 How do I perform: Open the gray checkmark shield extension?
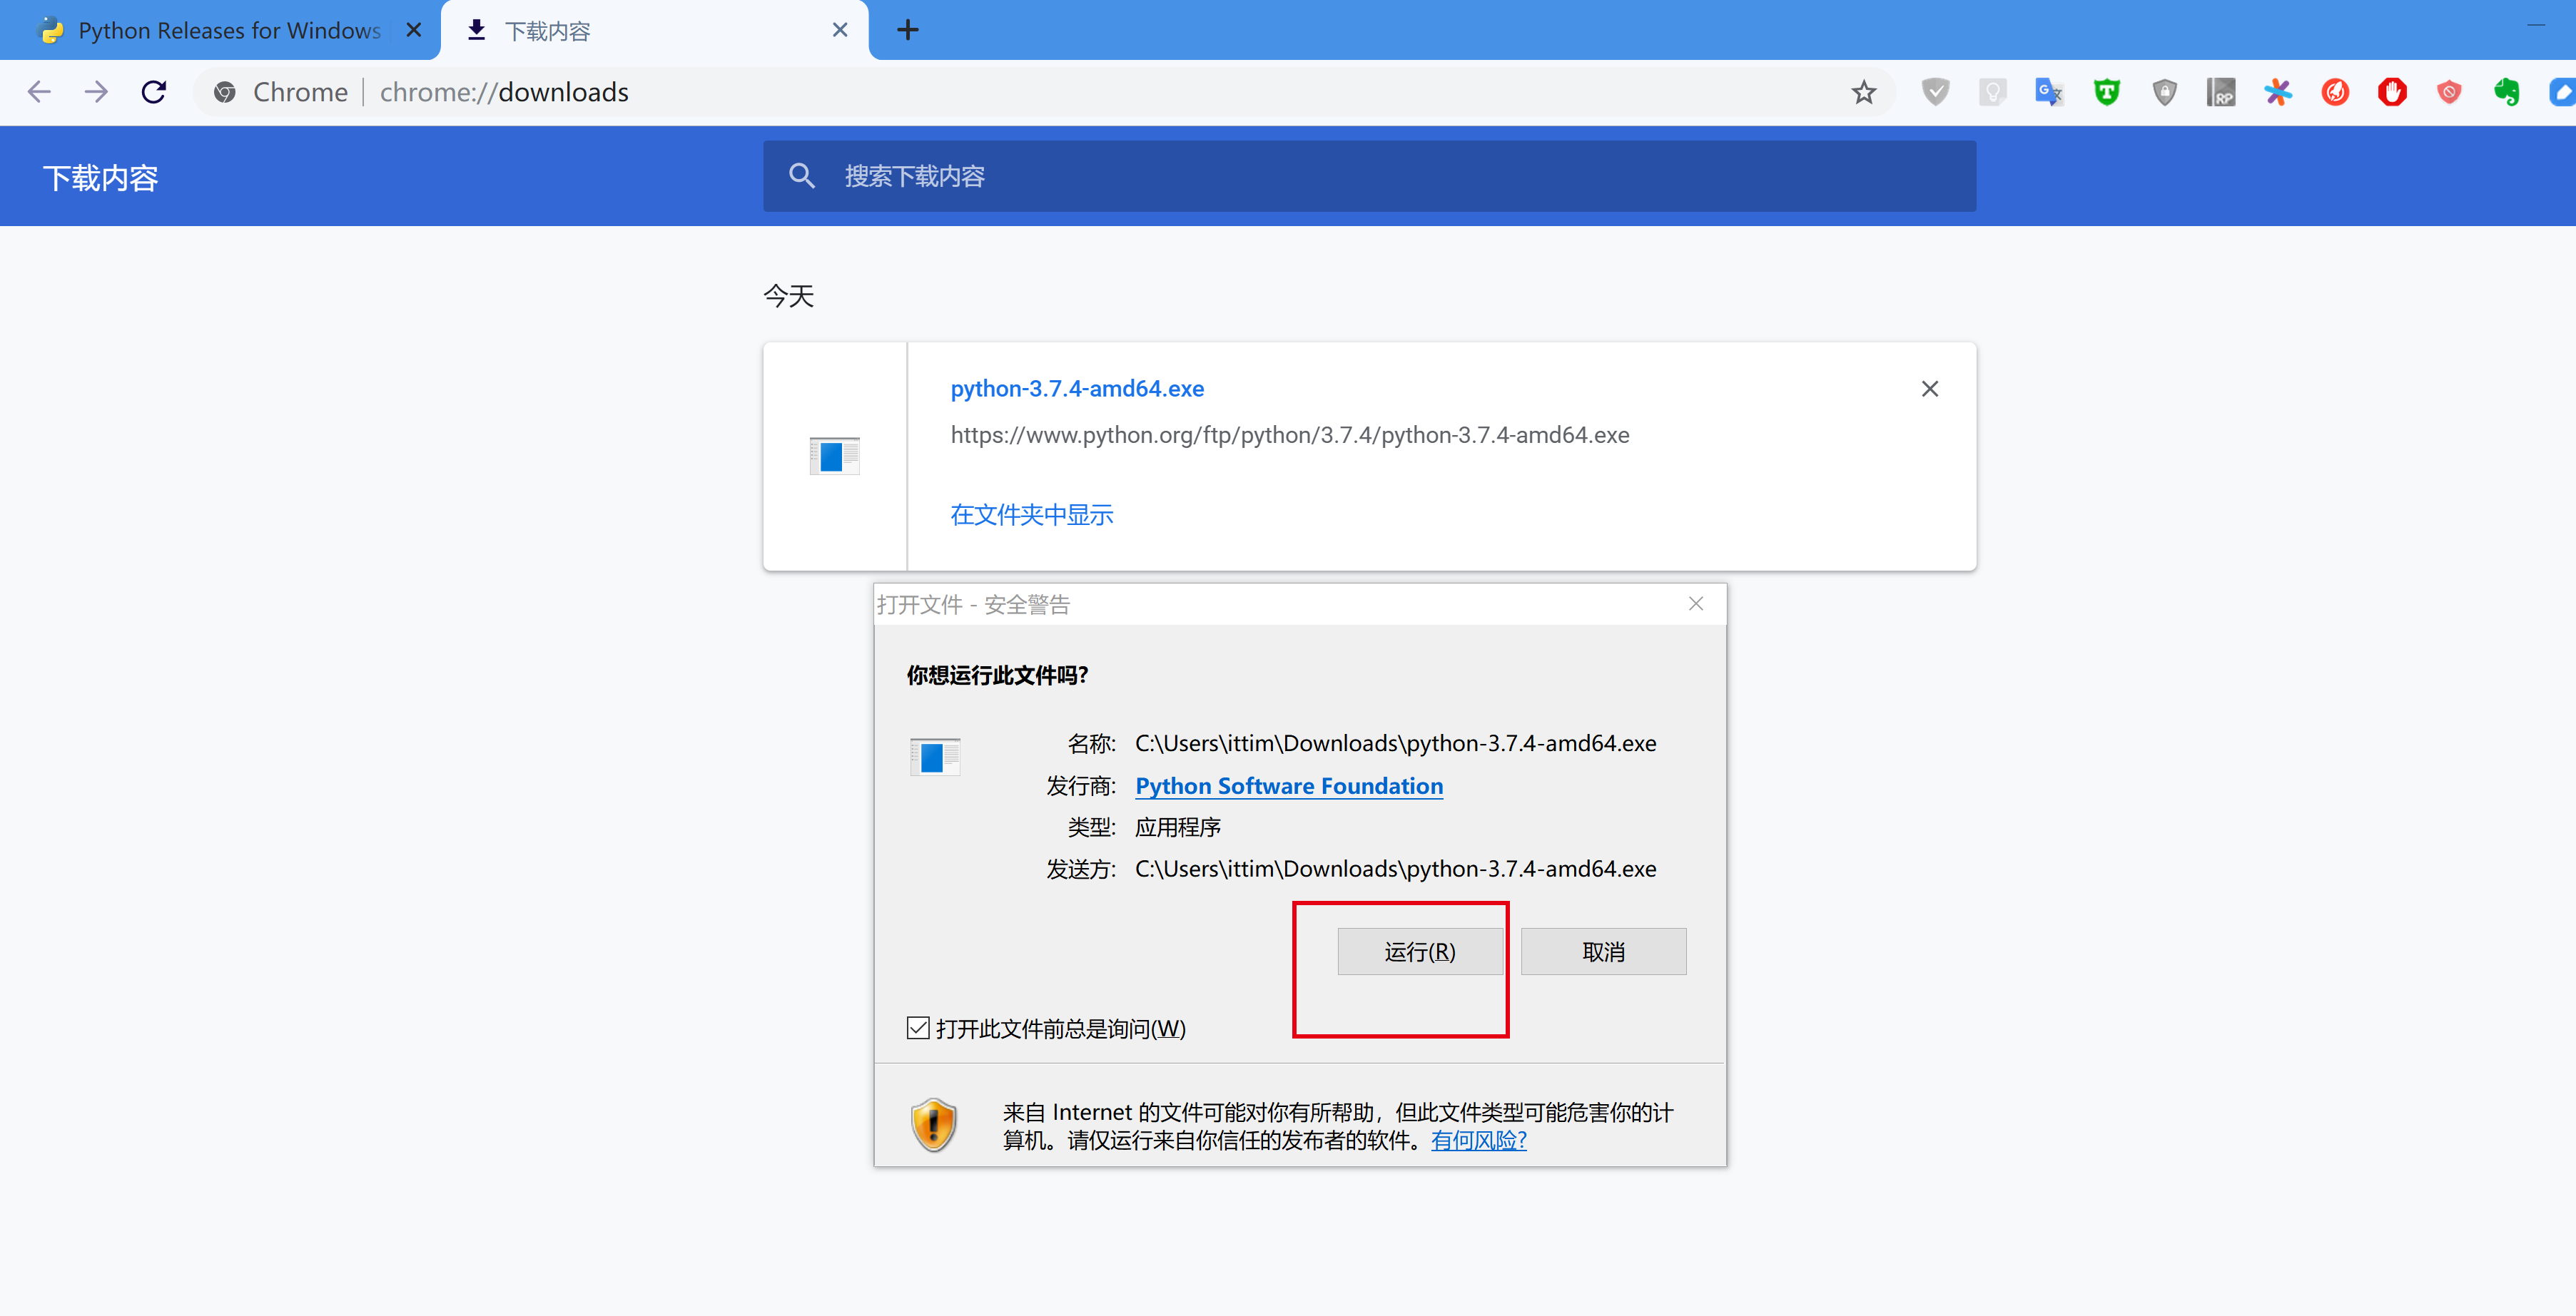pyautogui.click(x=1935, y=92)
